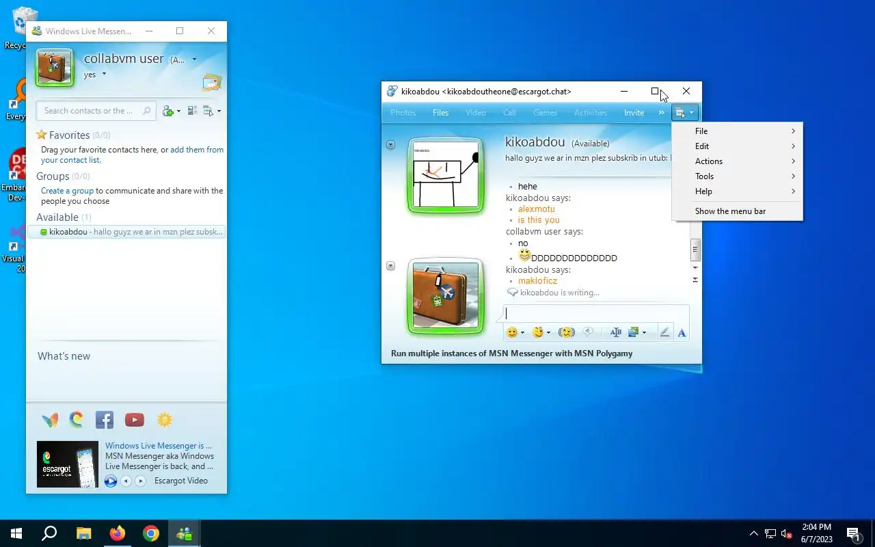Open the Tools submenu
Screen dimensions: 875x547
coord(737,176)
